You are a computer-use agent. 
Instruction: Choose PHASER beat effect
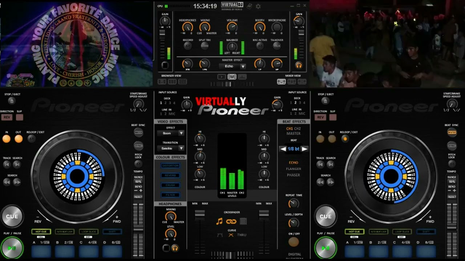(x=294, y=175)
